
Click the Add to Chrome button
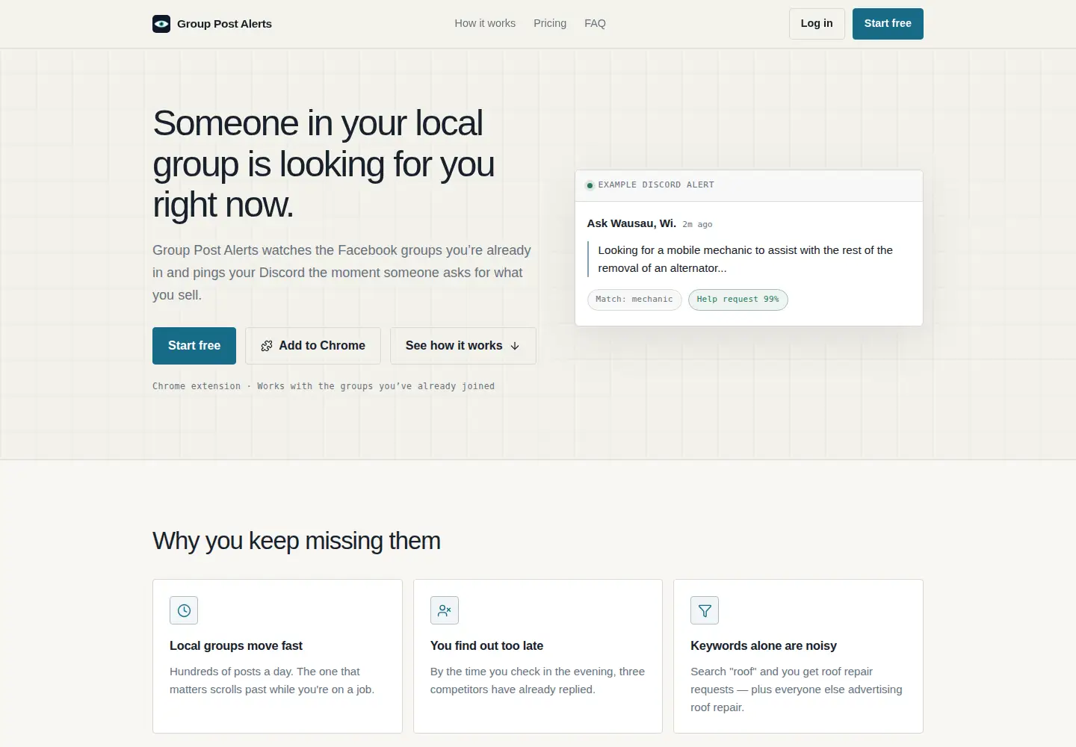coord(313,346)
